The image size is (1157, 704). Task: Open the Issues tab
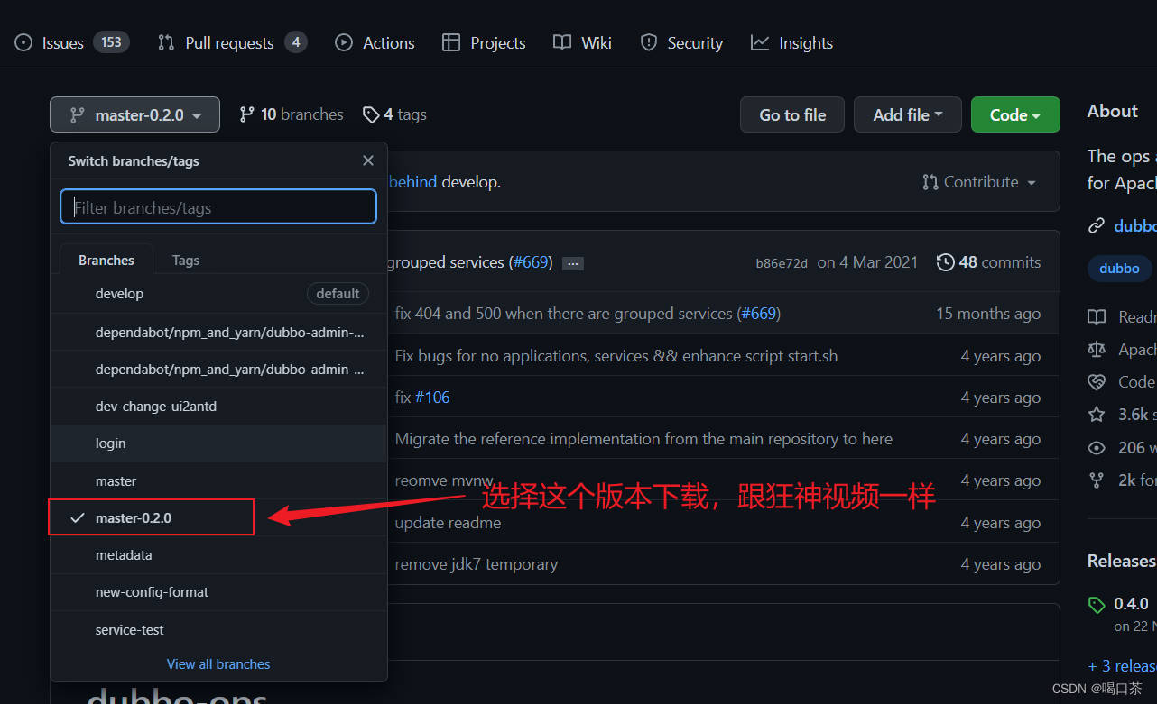tap(73, 42)
